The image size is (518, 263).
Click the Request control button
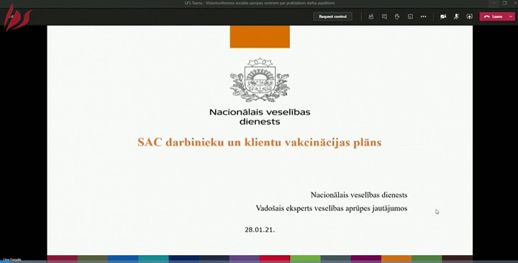coord(332,17)
